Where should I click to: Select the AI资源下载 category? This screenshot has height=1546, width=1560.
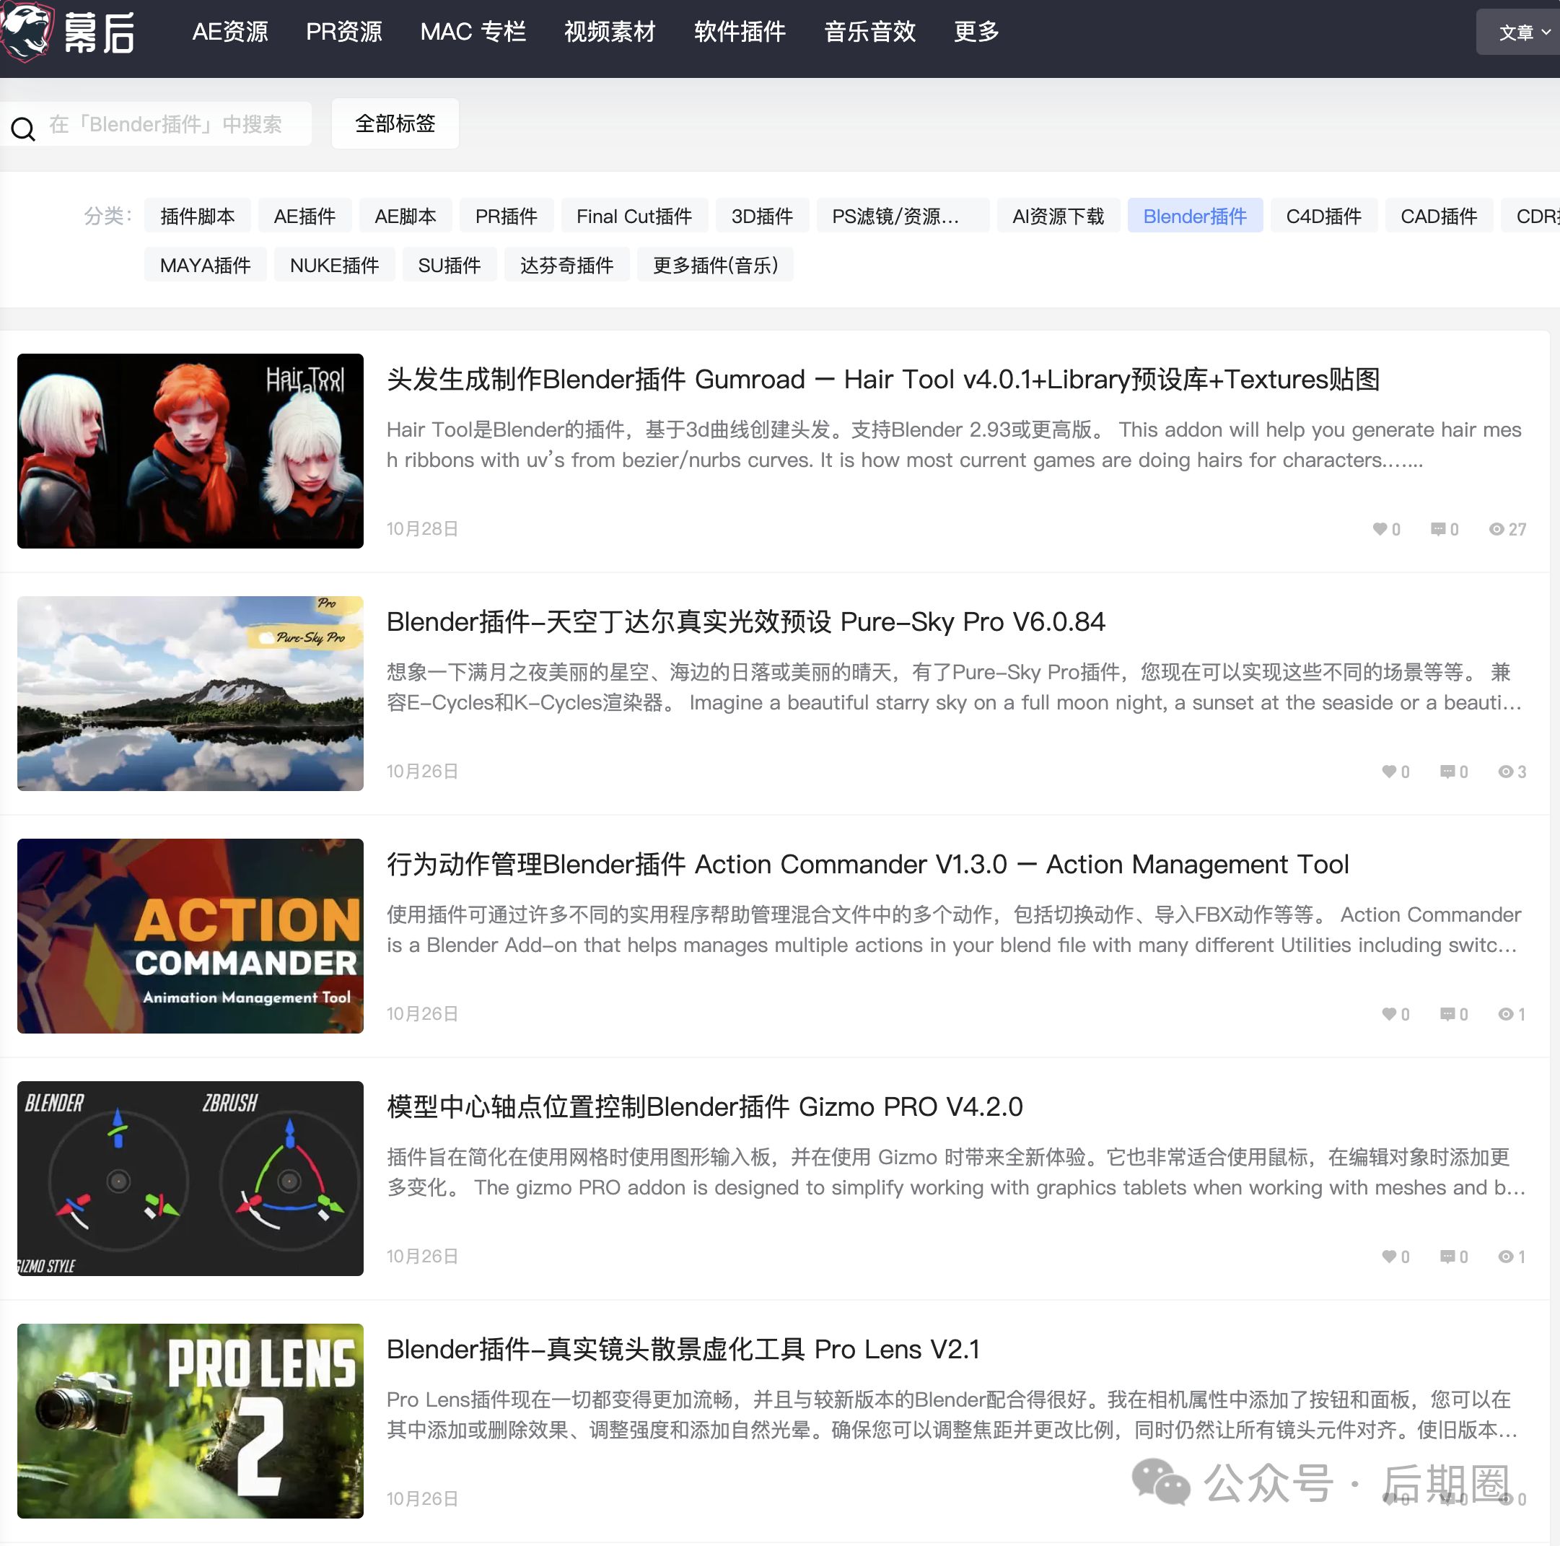1058,216
